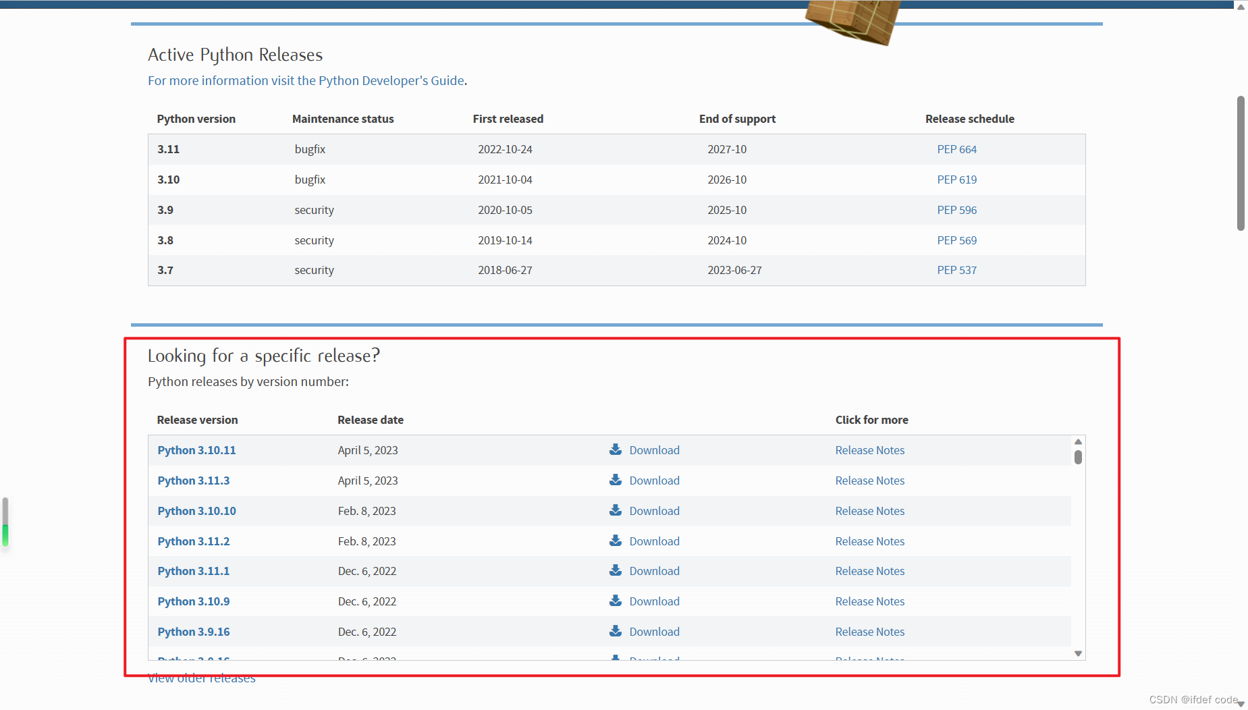Click the page scroll-up arrow
This screenshot has height=710, width=1248.
coord(1241,7)
